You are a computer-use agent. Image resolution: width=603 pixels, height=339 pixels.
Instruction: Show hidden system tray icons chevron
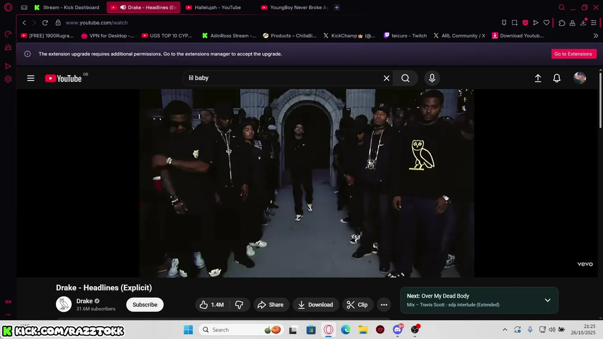[505, 330]
